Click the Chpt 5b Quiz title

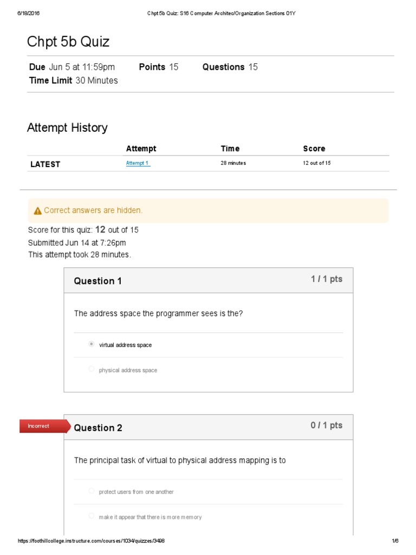(68, 42)
